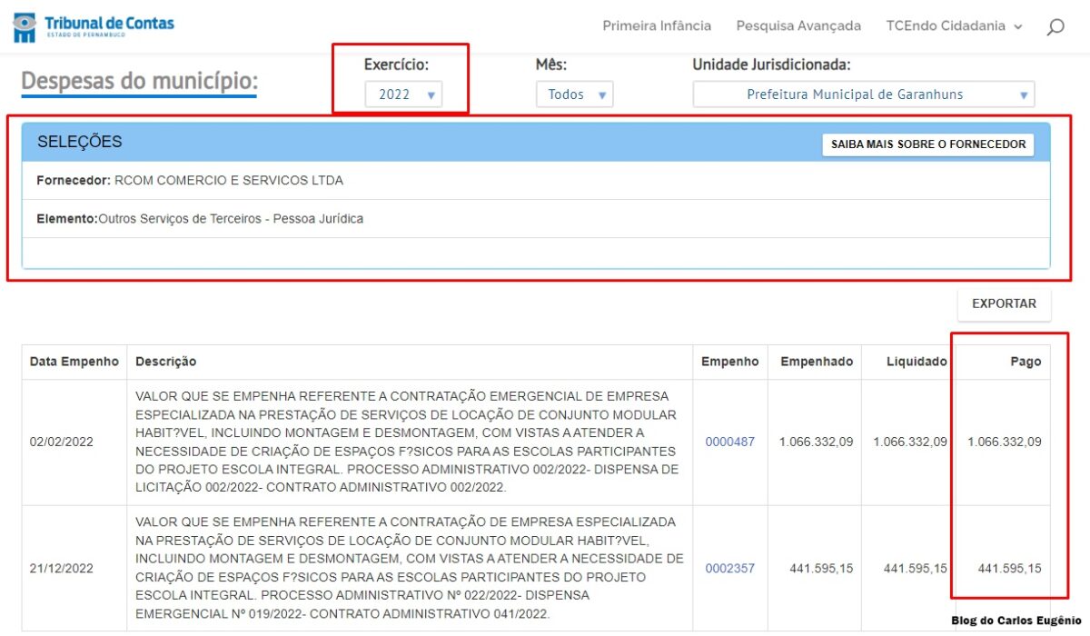Sort by the Empenhado column header
Viewport: 1090px width, 636px height.
pyautogui.click(x=816, y=362)
